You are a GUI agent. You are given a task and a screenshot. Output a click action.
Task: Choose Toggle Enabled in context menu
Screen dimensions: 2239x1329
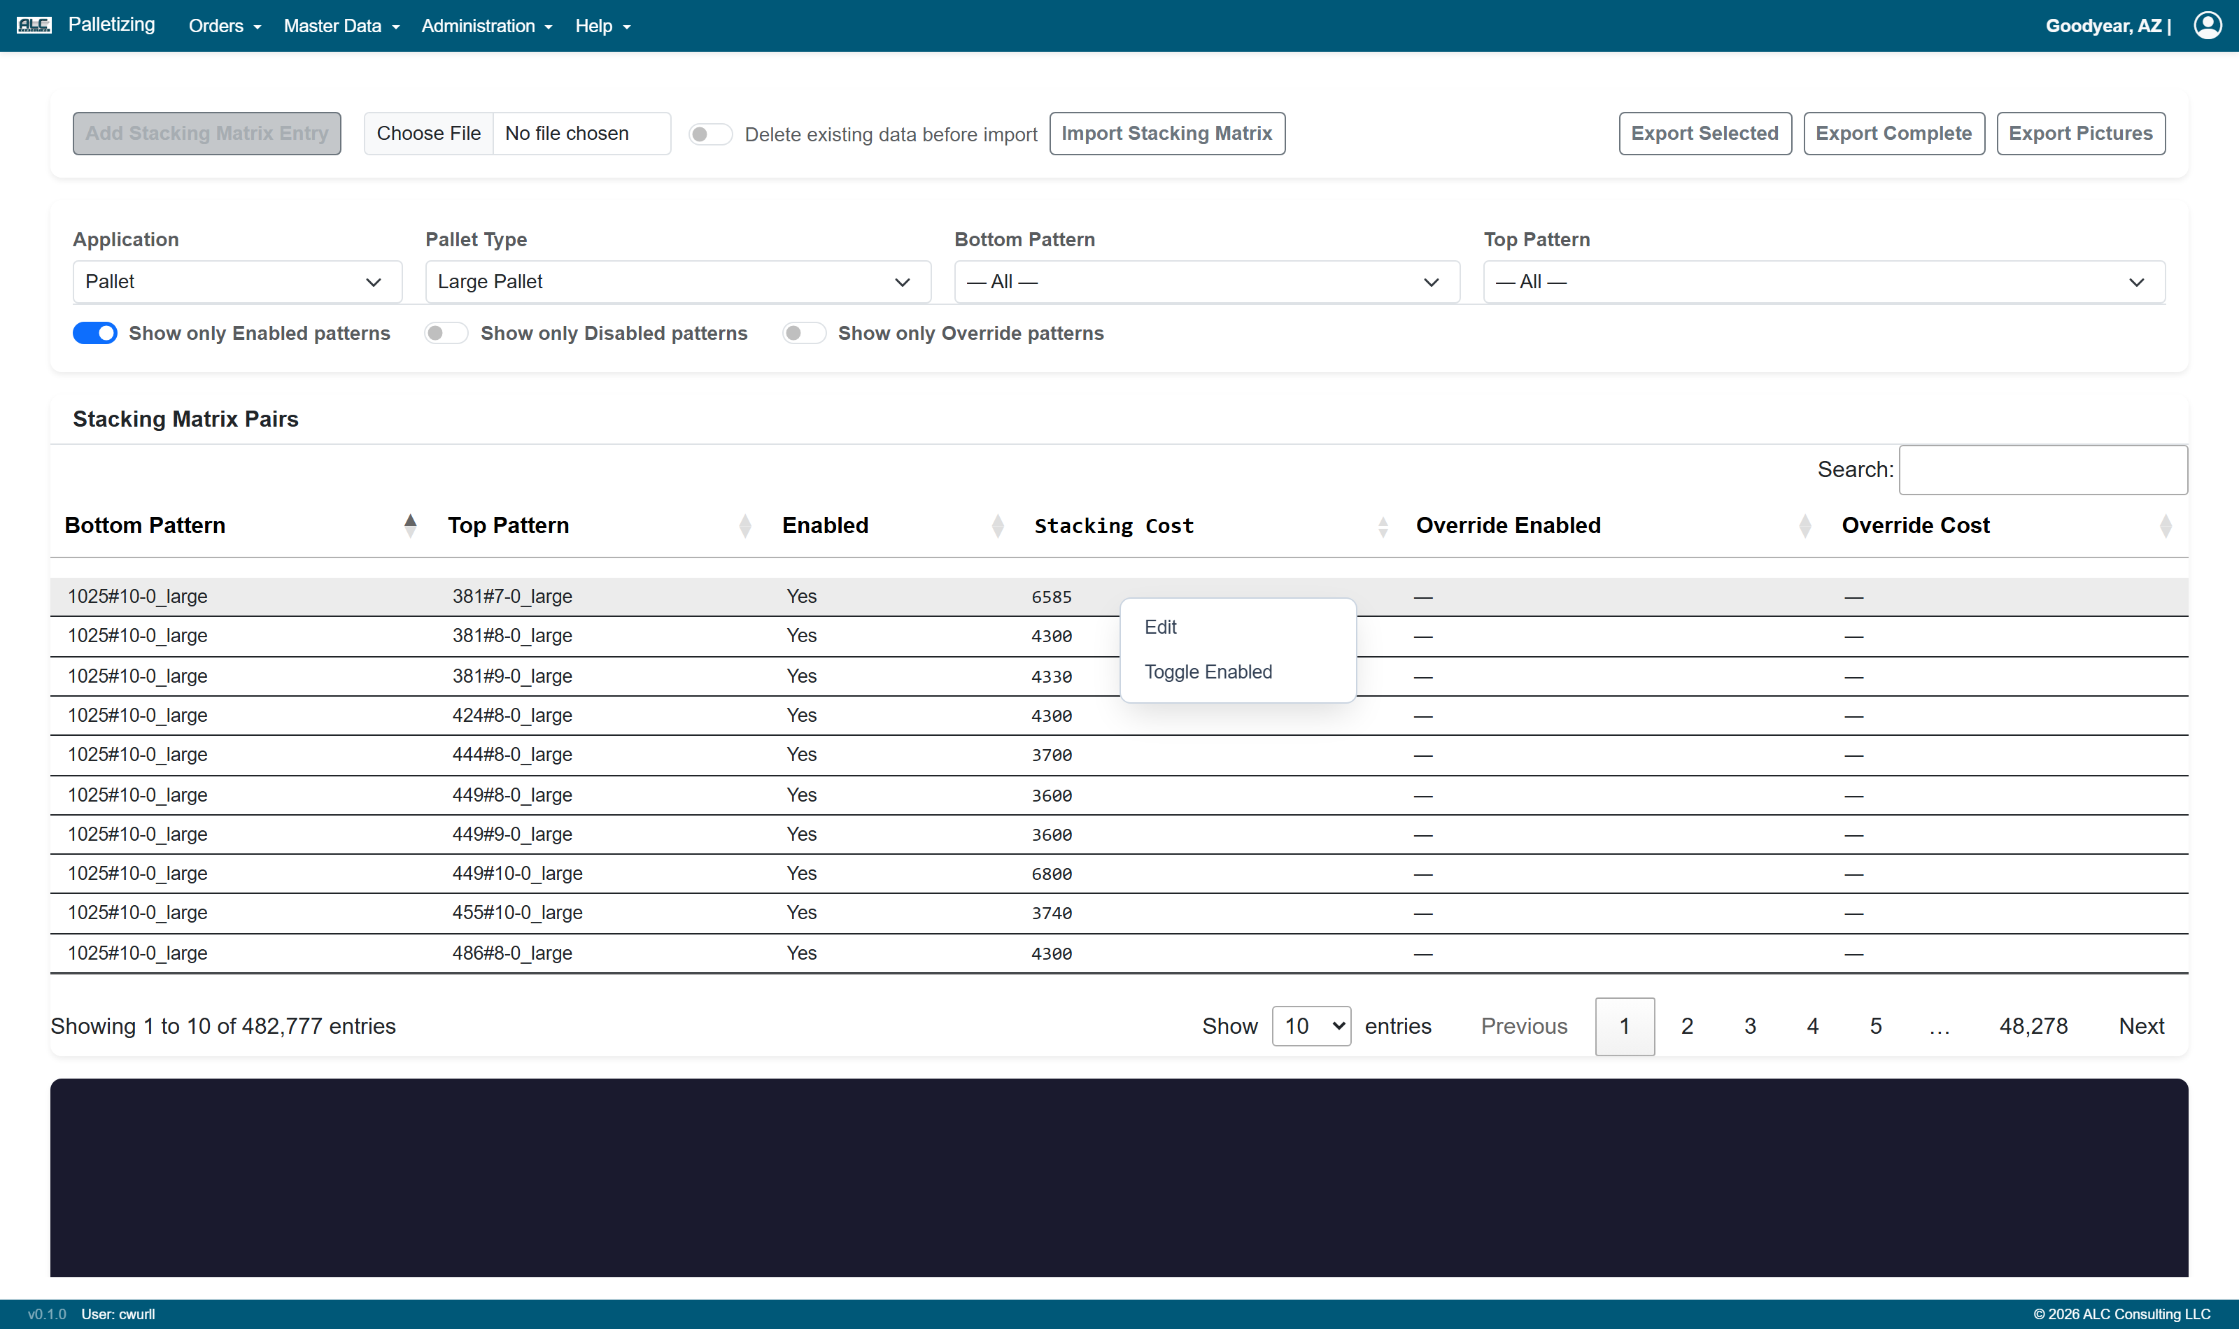coord(1238,671)
